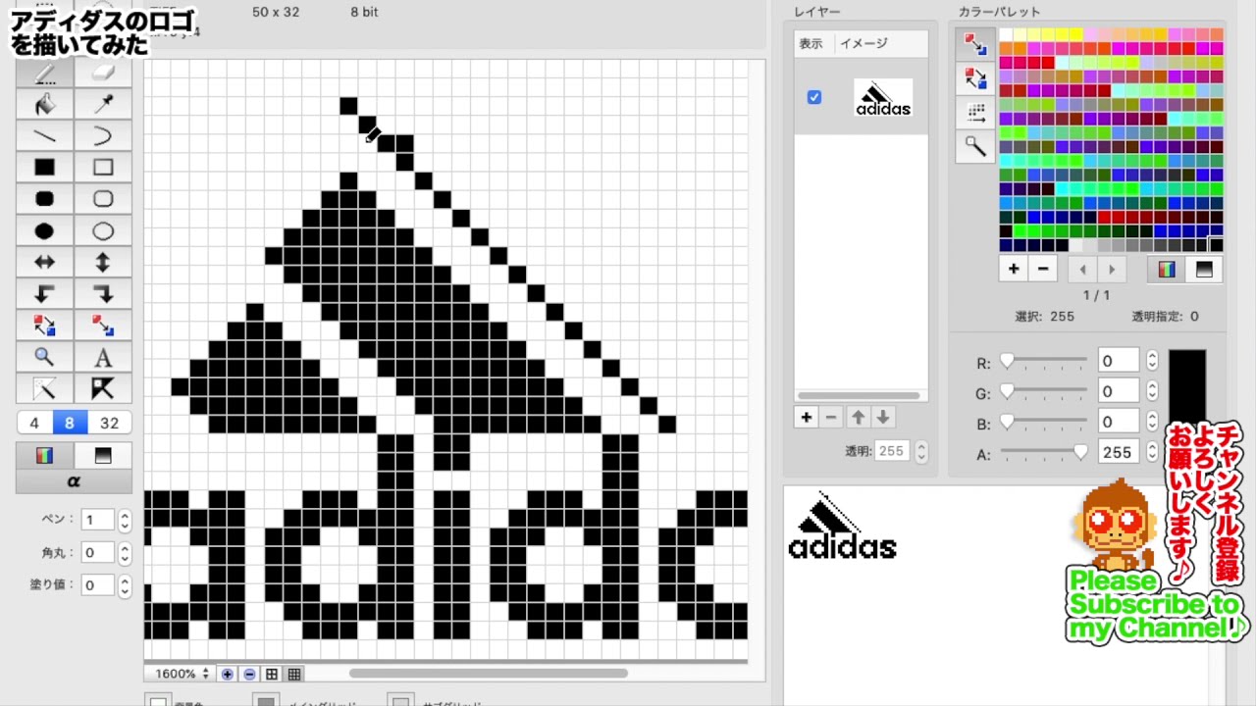Select gradient mode under bit depth
Screen dimensions: 1256x706
tap(103, 456)
